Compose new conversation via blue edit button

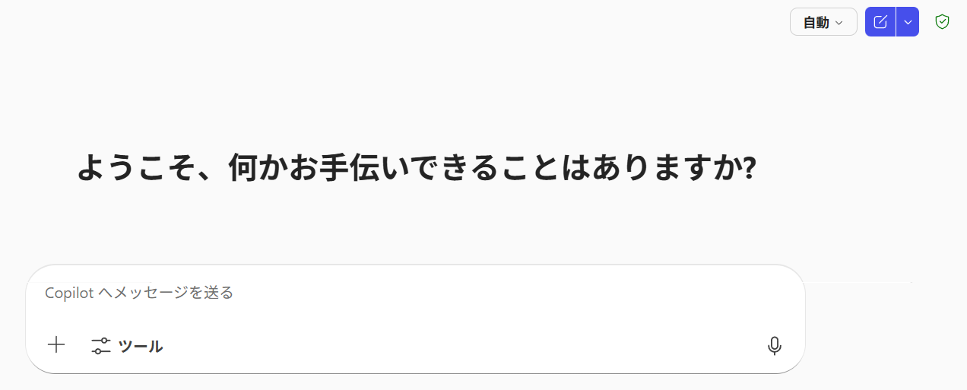880,22
